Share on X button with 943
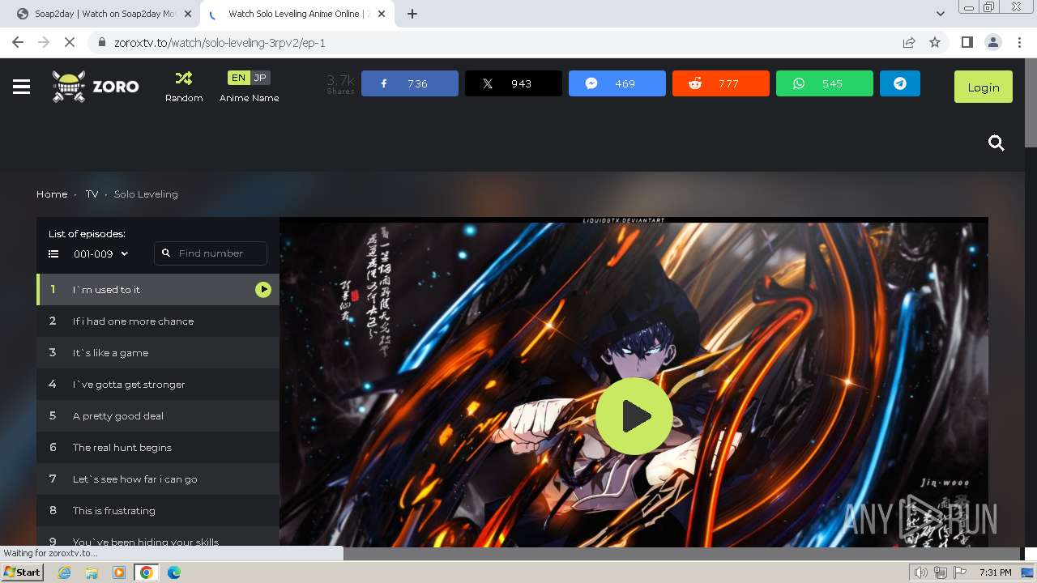1037x583 pixels. point(514,83)
